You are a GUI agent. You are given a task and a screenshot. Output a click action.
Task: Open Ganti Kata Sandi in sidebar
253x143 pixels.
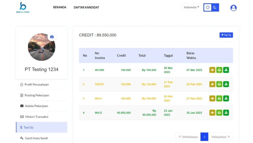point(42,138)
